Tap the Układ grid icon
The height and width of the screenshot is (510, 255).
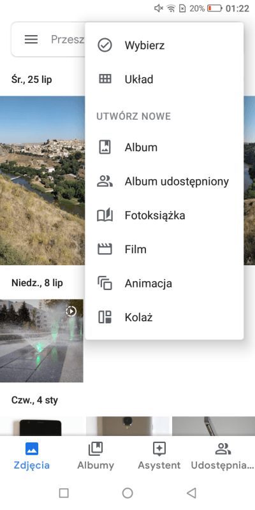point(105,79)
